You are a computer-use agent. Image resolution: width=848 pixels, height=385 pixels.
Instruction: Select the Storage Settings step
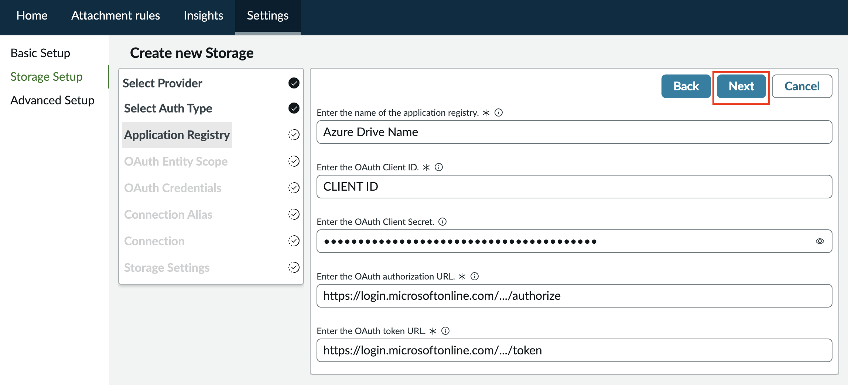[x=167, y=268]
